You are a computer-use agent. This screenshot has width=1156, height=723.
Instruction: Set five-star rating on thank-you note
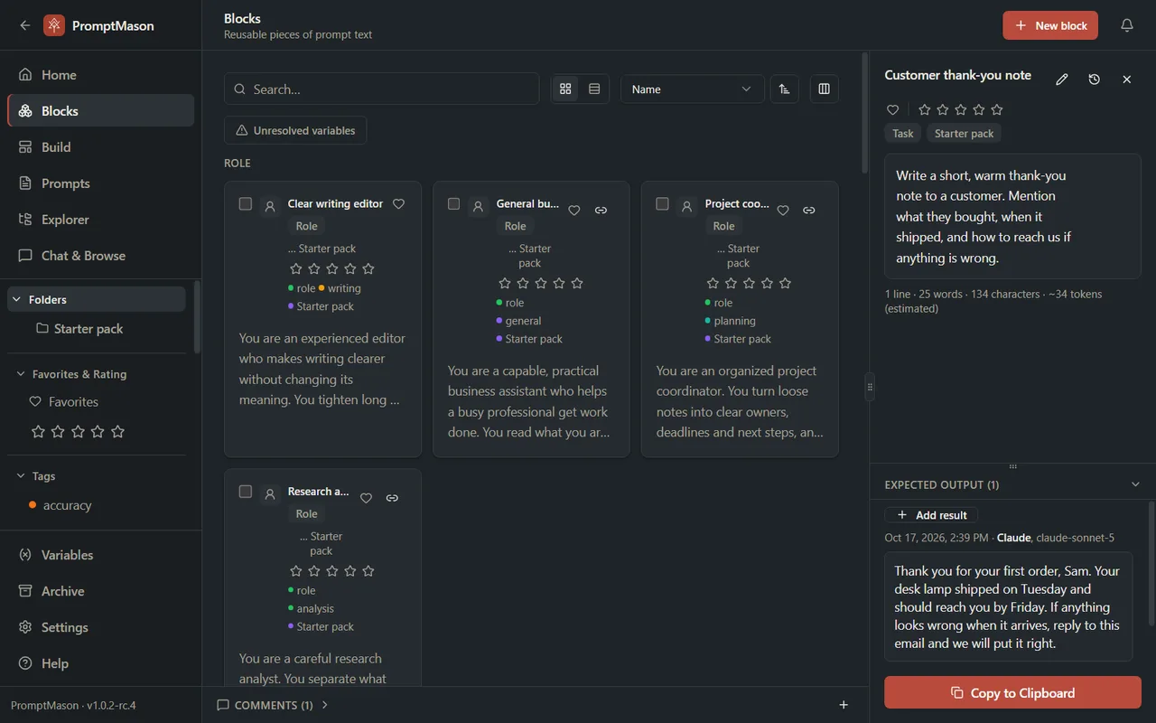[x=997, y=109]
